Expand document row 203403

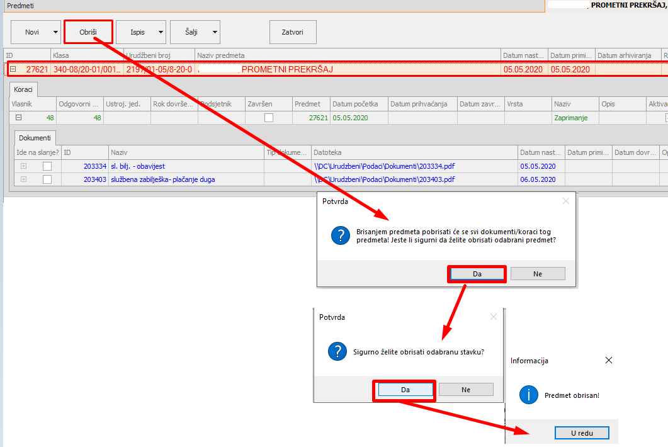click(x=24, y=179)
